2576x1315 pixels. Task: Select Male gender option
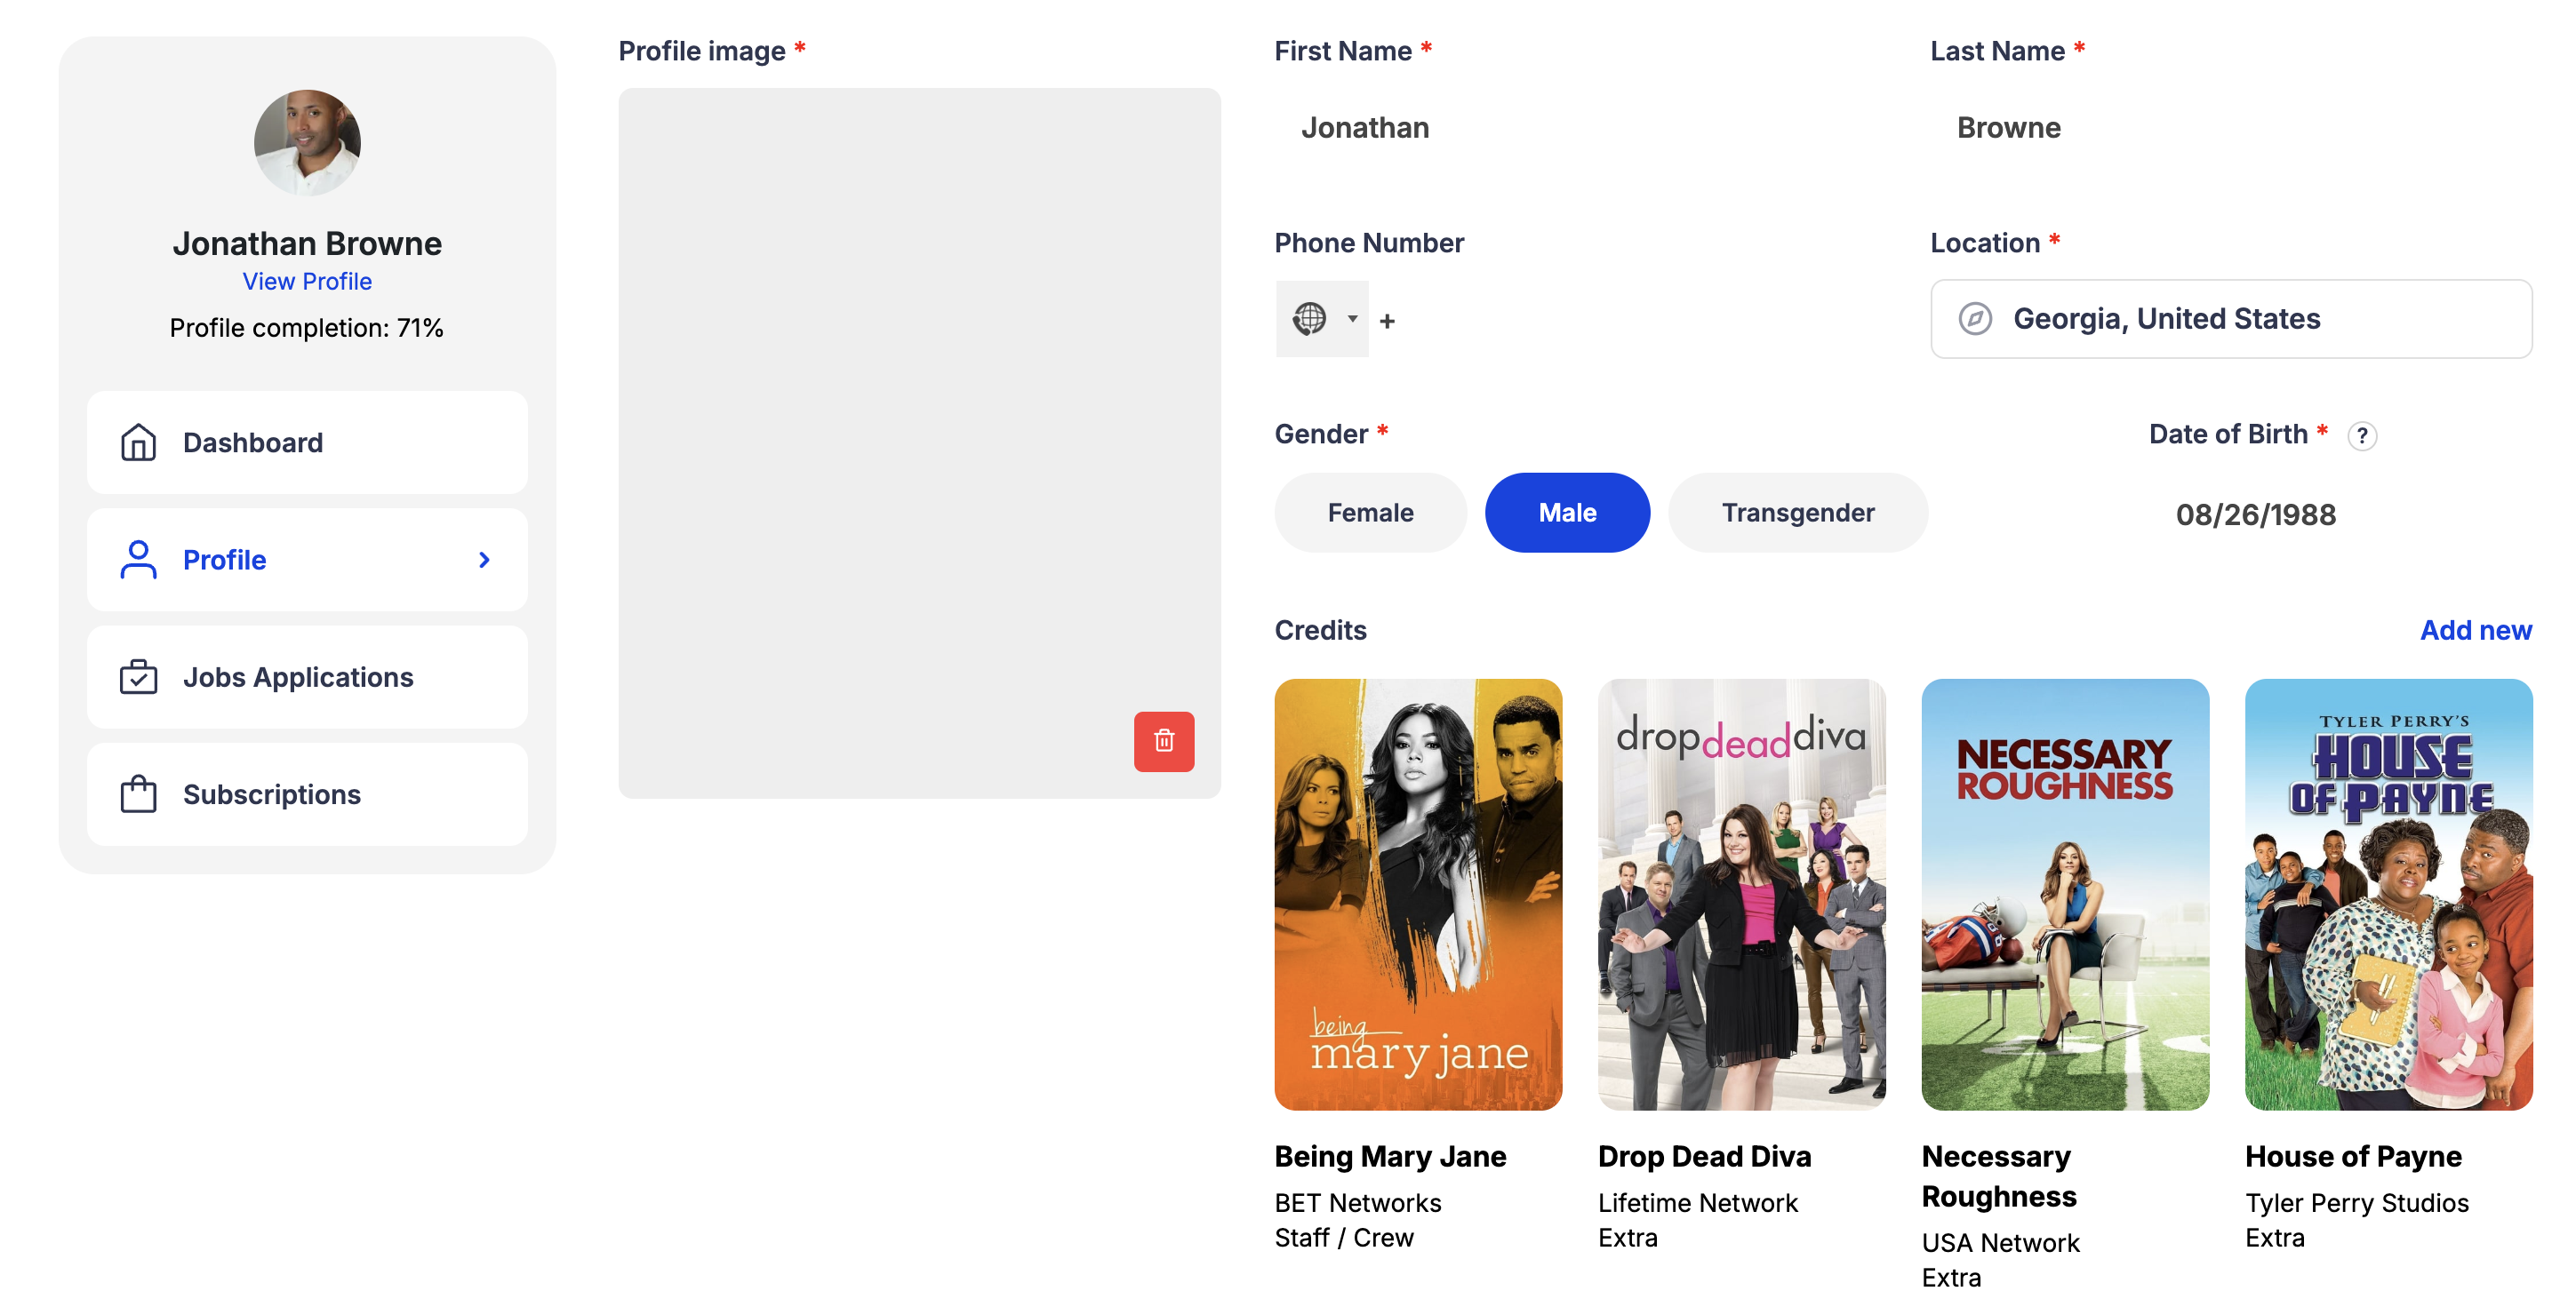[1567, 513]
